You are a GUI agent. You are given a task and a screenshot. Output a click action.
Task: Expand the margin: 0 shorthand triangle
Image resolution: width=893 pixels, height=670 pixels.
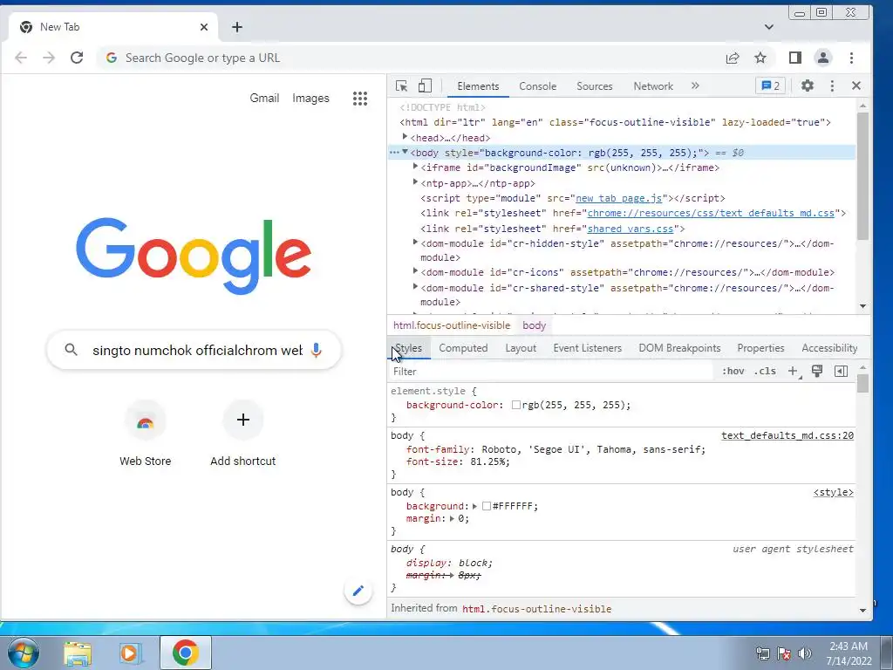[x=453, y=518]
